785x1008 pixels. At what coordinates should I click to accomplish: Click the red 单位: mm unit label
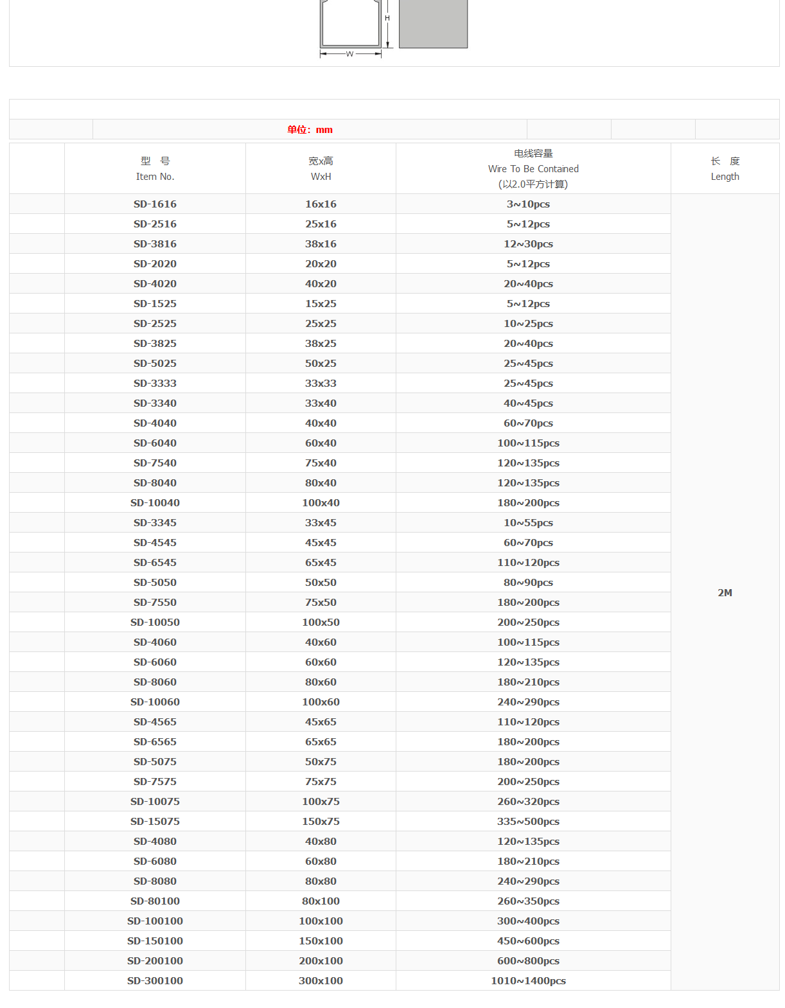pos(310,130)
